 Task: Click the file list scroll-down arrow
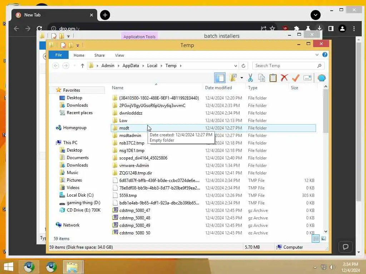coord(326,231)
